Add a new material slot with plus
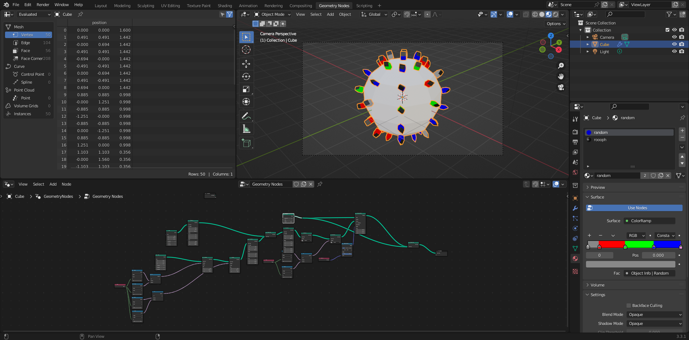Image resolution: width=689 pixels, height=340 pixels. 682,131
